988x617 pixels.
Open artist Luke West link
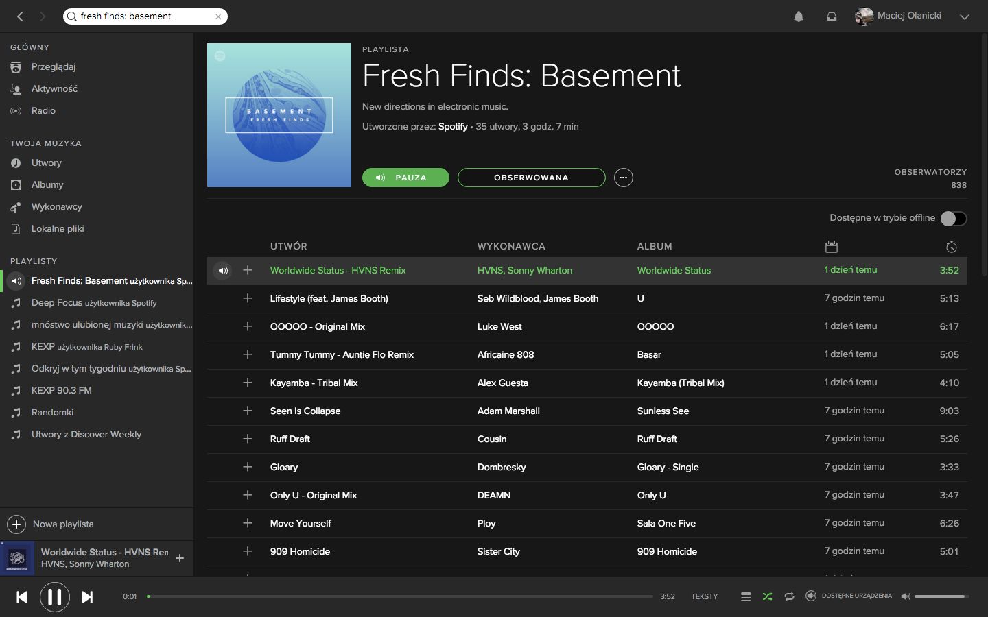(499, 326)
